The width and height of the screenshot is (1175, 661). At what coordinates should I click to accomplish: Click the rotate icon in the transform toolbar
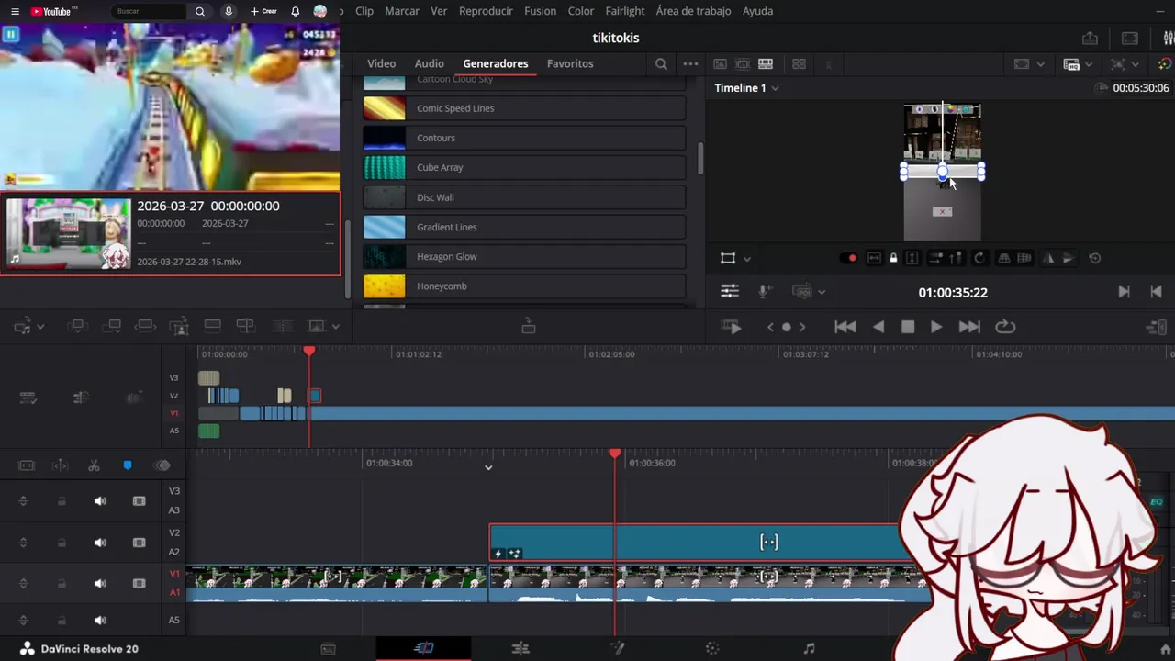[979, 258]
